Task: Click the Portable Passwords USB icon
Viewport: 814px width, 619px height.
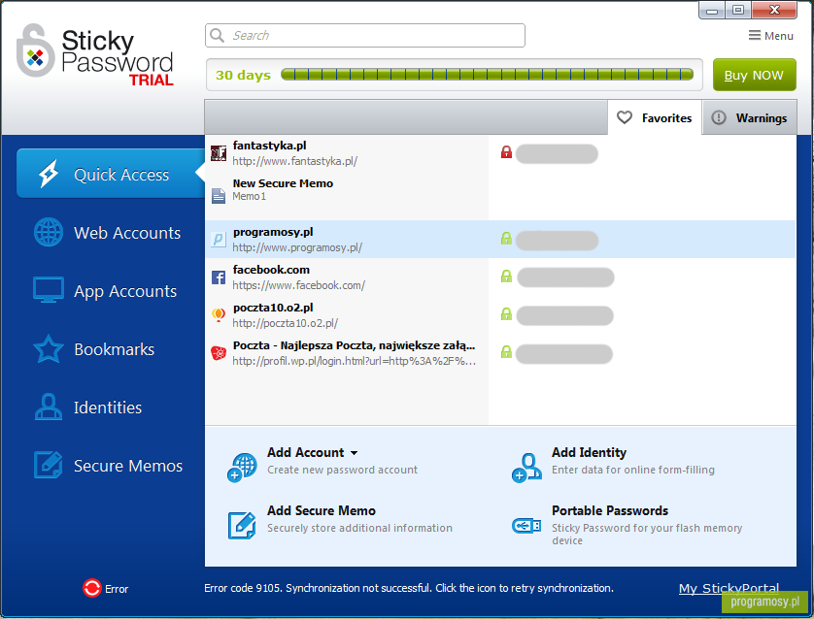Action: 526,526
